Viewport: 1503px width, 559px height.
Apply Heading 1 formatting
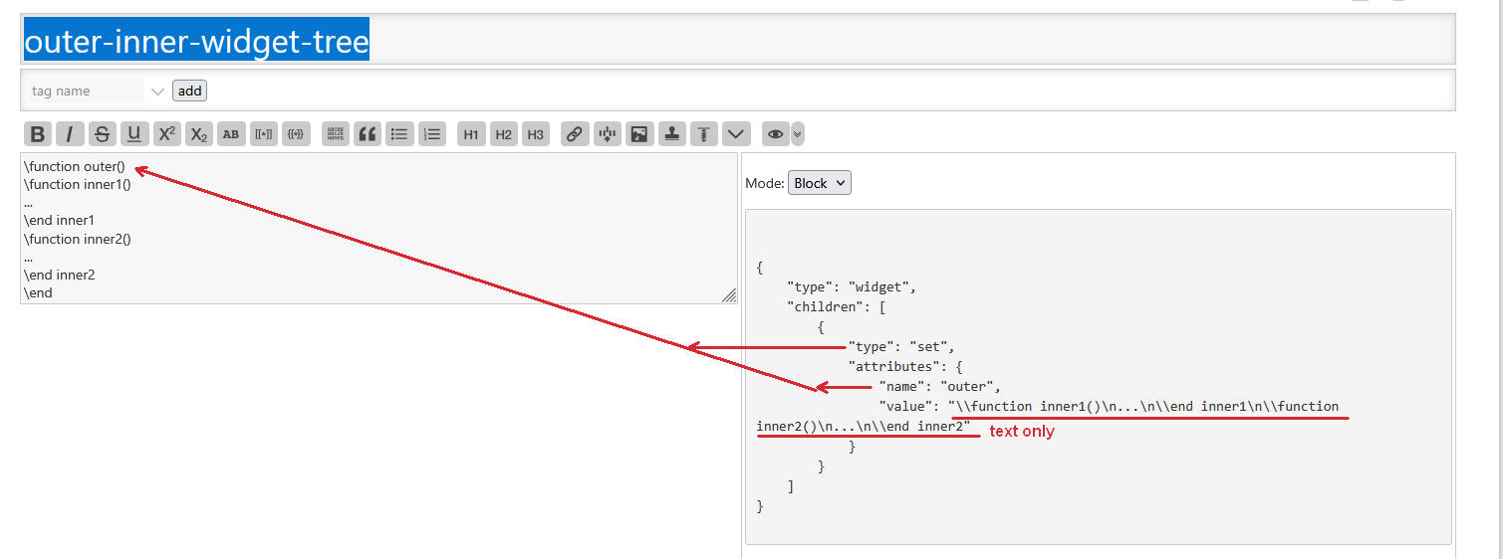coord(471,134)
